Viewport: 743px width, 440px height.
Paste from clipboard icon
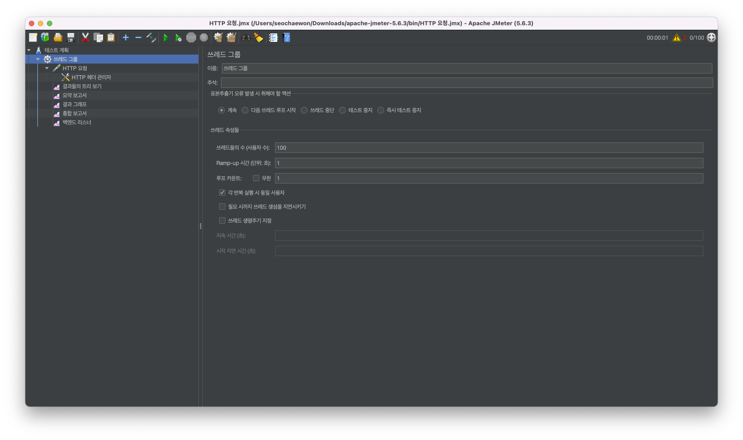coord(111,37)
